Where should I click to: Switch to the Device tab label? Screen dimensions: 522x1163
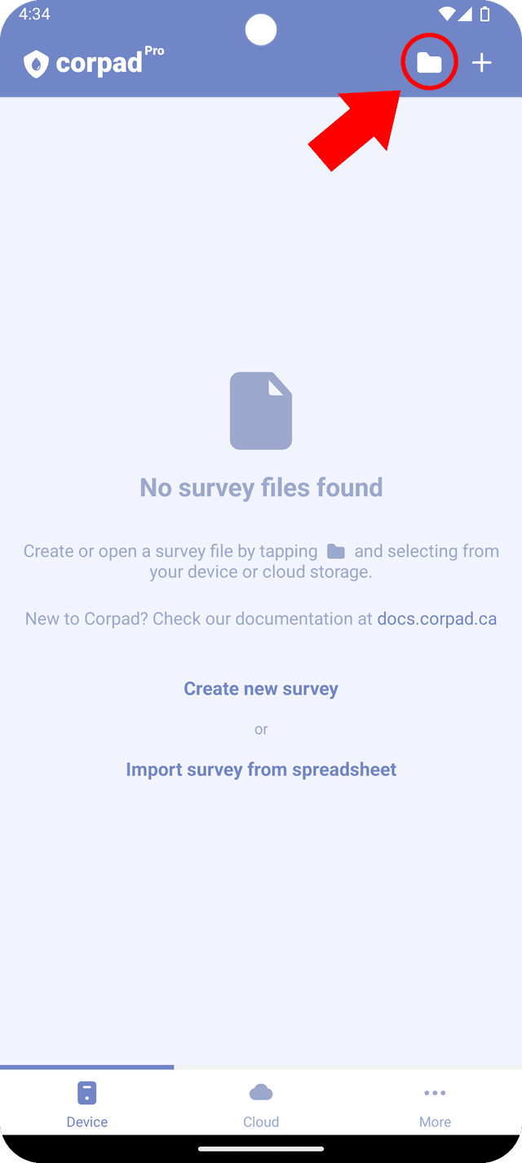click(x=87, y=1122)
